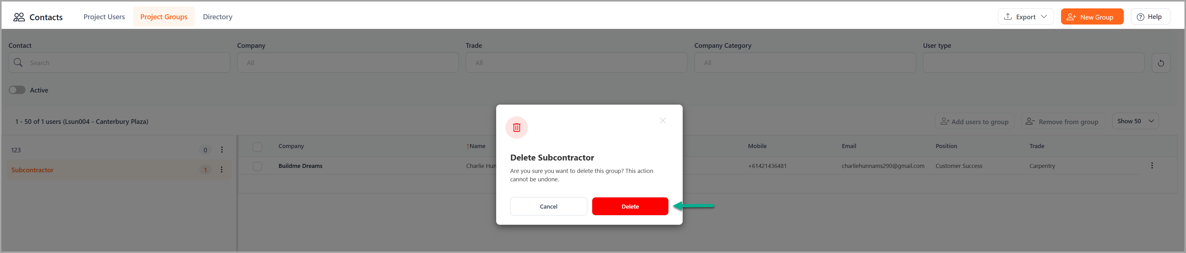Switch to the Project Users tab
The width and height of the screenshot is (1186, 253).
coord(104,17)
